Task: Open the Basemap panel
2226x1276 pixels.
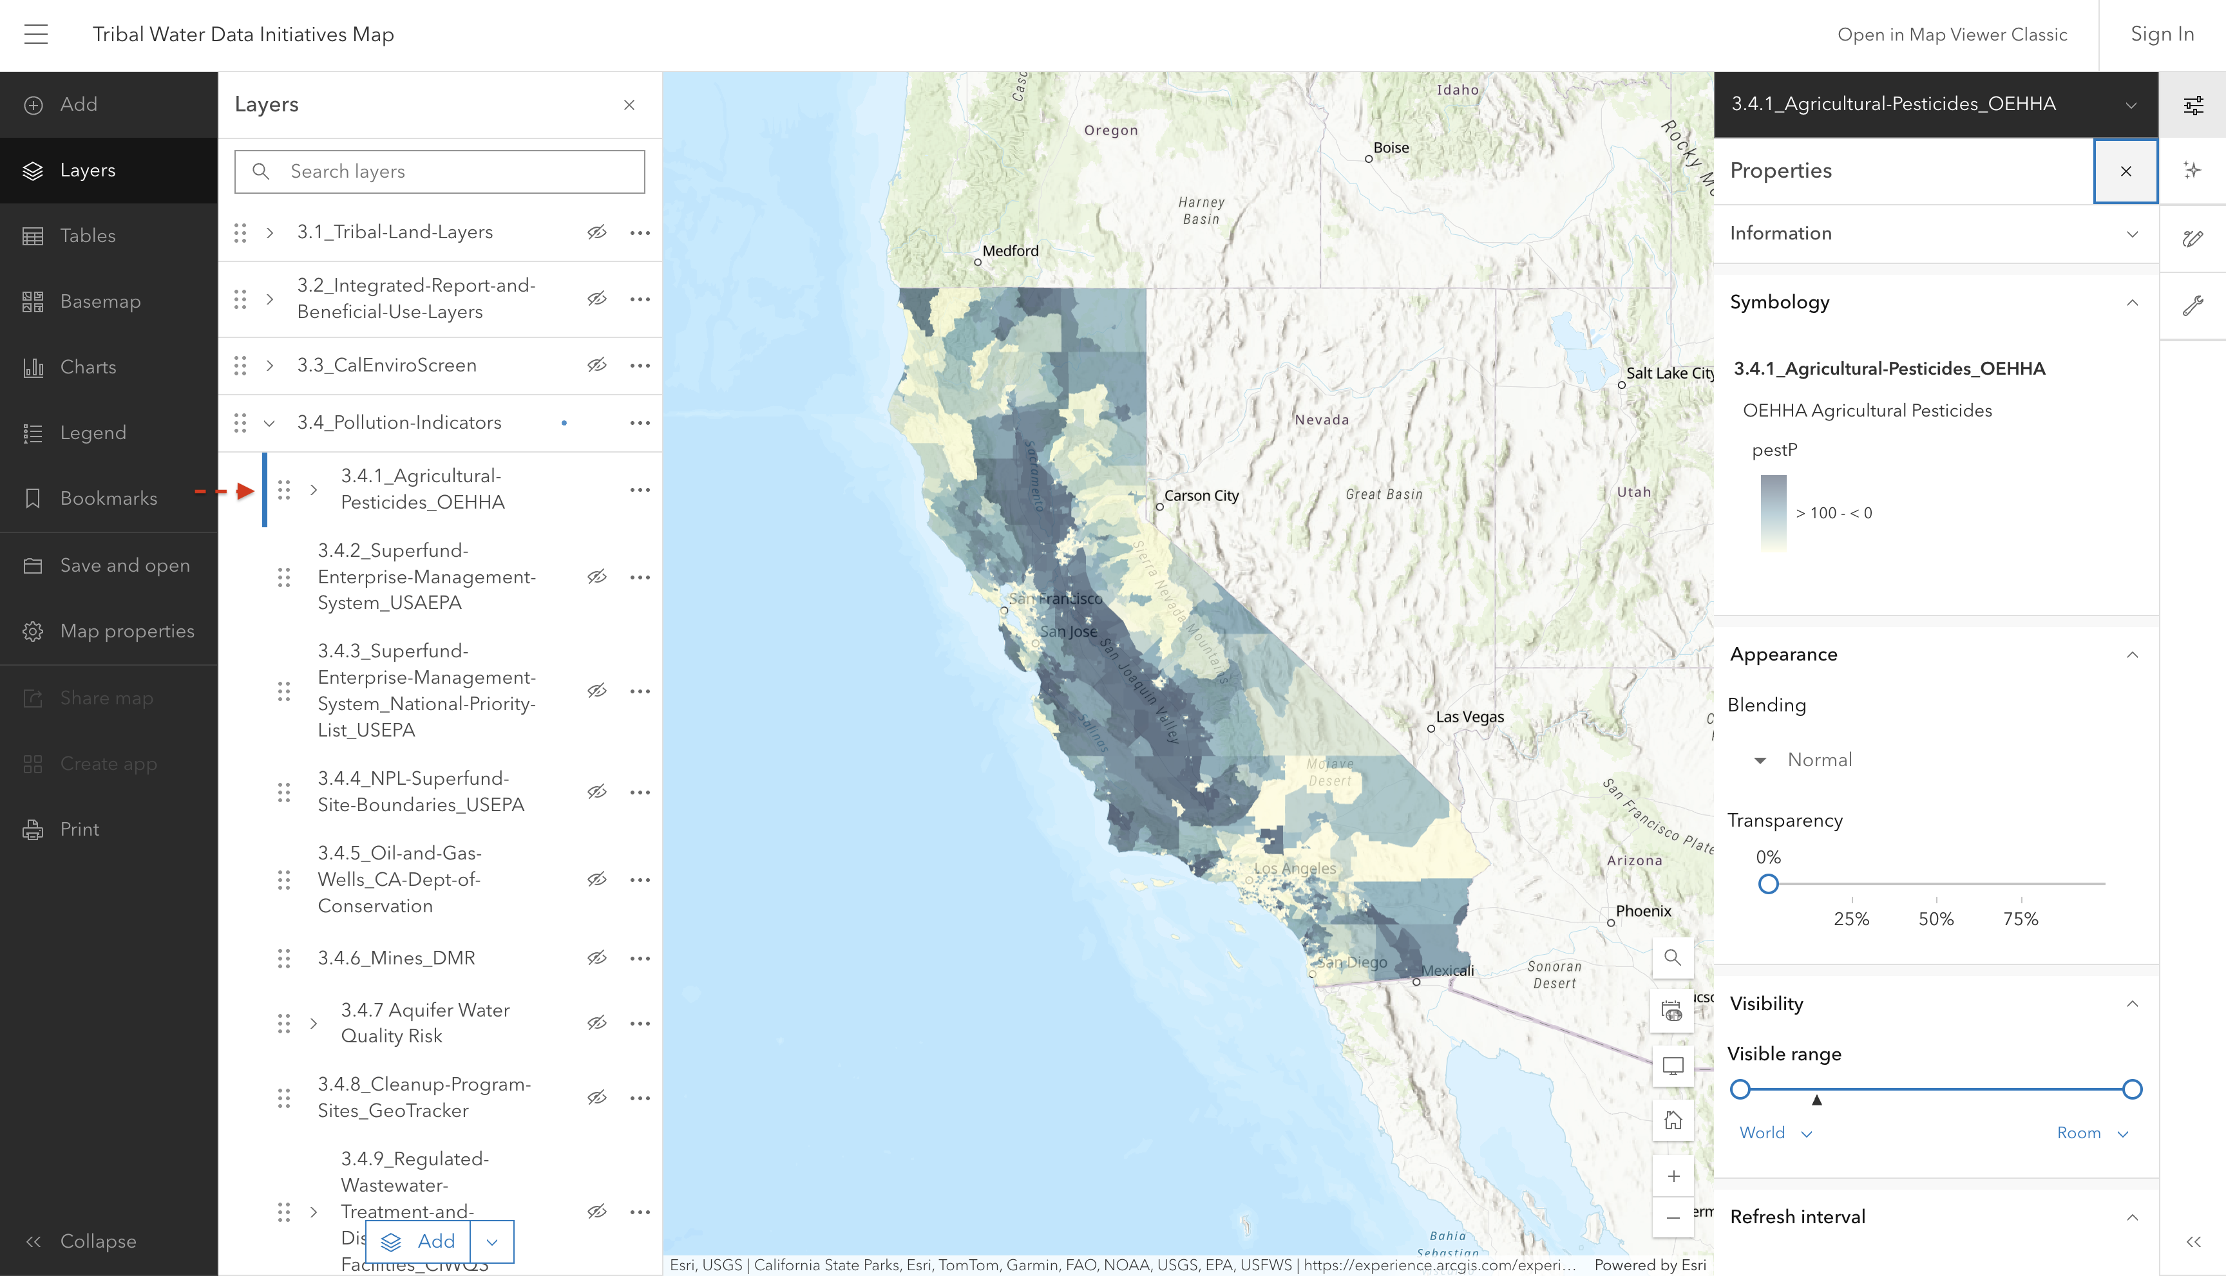Action: click(109, 301)
